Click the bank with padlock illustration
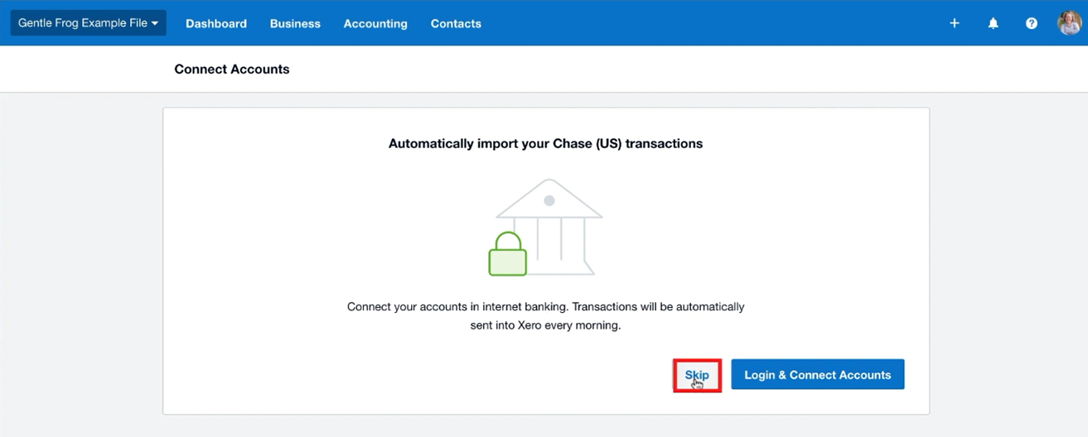Viewport: 1088px width, 437px height. [545, 227]
